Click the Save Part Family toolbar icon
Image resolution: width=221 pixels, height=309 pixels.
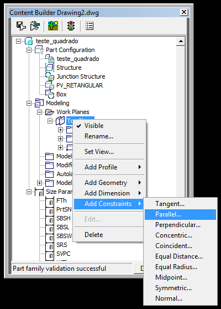(x=21, y=26)
